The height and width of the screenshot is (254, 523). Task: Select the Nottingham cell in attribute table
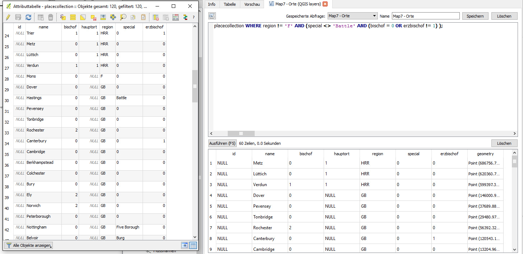pyautogui.click(x=43, y=230)
